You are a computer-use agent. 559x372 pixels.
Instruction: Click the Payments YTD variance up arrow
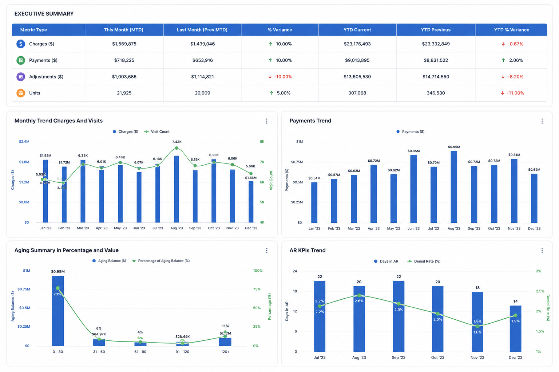click(x=503, y=60)
